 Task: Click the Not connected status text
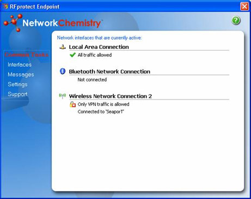point(92,79)
